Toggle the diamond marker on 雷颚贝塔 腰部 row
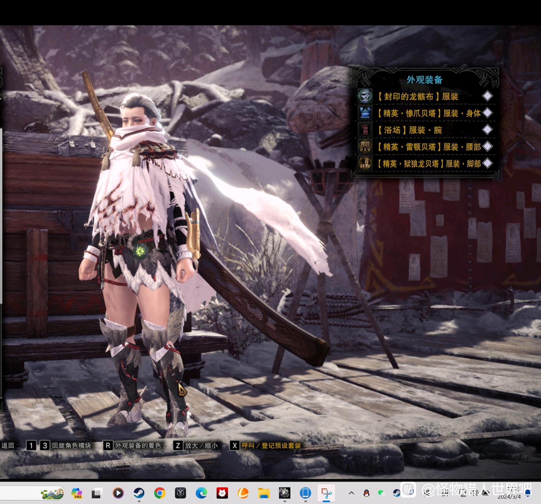This screenshot has height=504, width=541. click(x=487, y=146)
